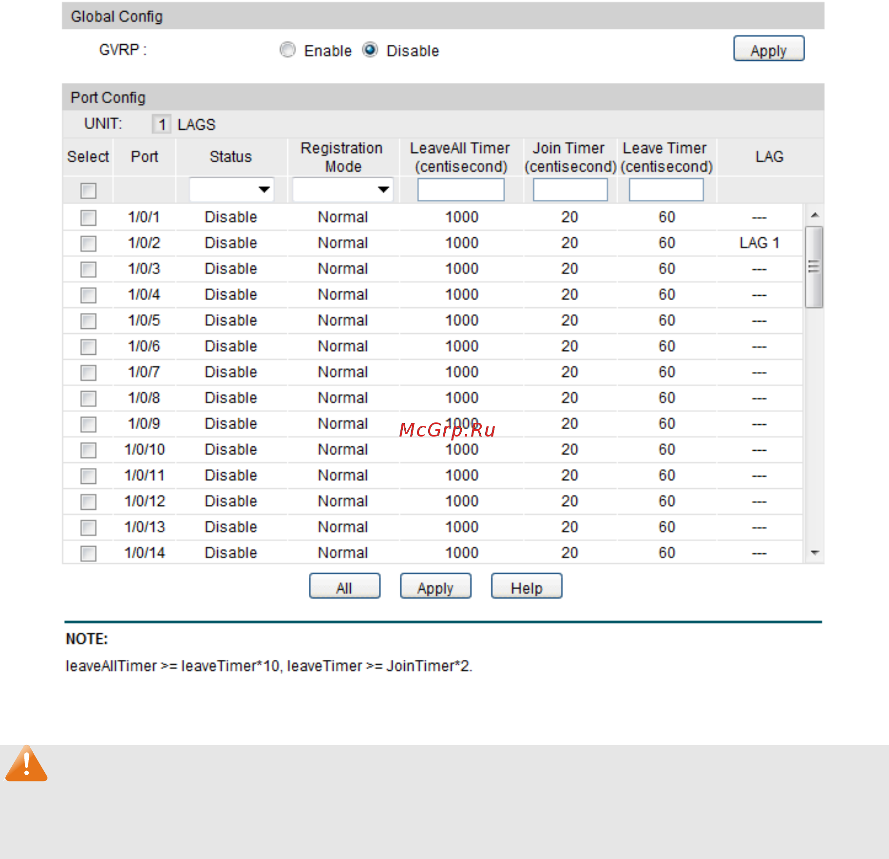
Task: Click LeaveAll value 1000 of port 1/0/3
Action: (462, 268)
